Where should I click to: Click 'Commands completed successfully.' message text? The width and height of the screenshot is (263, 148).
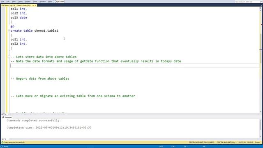coord(34,120)
